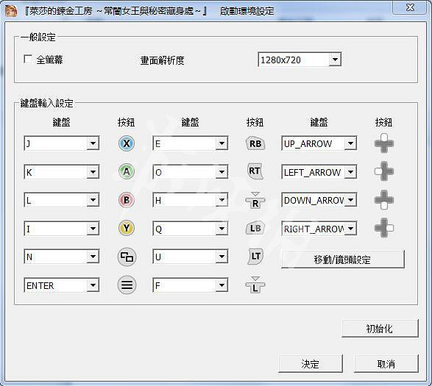
Task: Click the D-pad left icon
Action: point(384,171)
